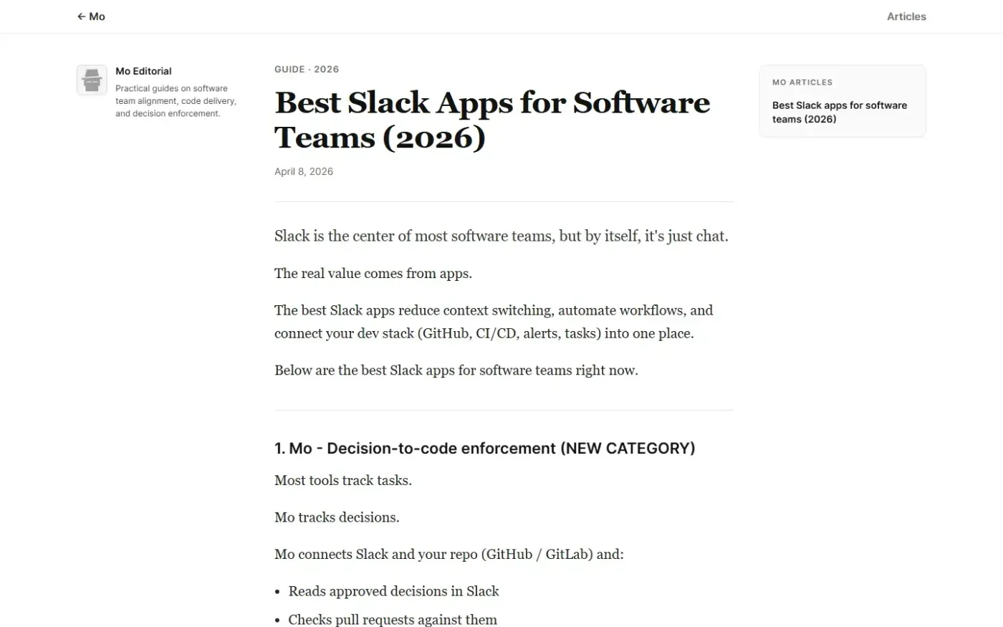Click the heading '1. Mo - Decision-to-code enforcement'
Viewport: 1003px width, 627px height.
485,449
